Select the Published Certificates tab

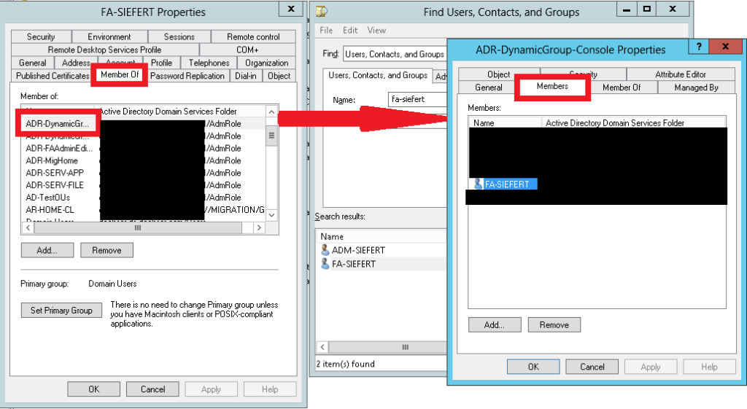click(53, 76)
